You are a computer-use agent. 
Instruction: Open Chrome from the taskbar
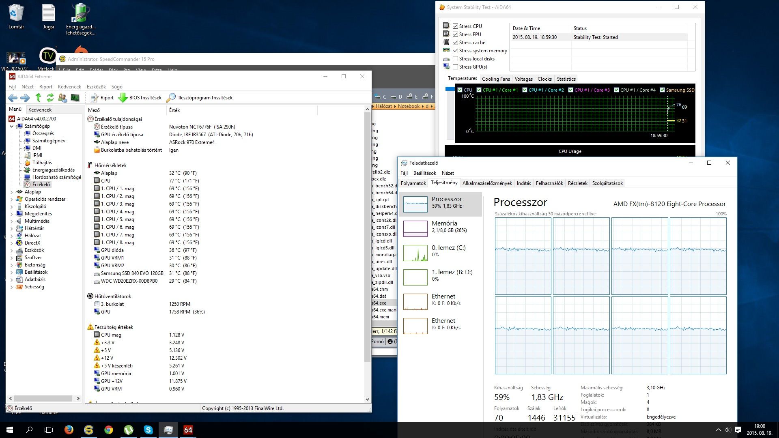[108, 430]
